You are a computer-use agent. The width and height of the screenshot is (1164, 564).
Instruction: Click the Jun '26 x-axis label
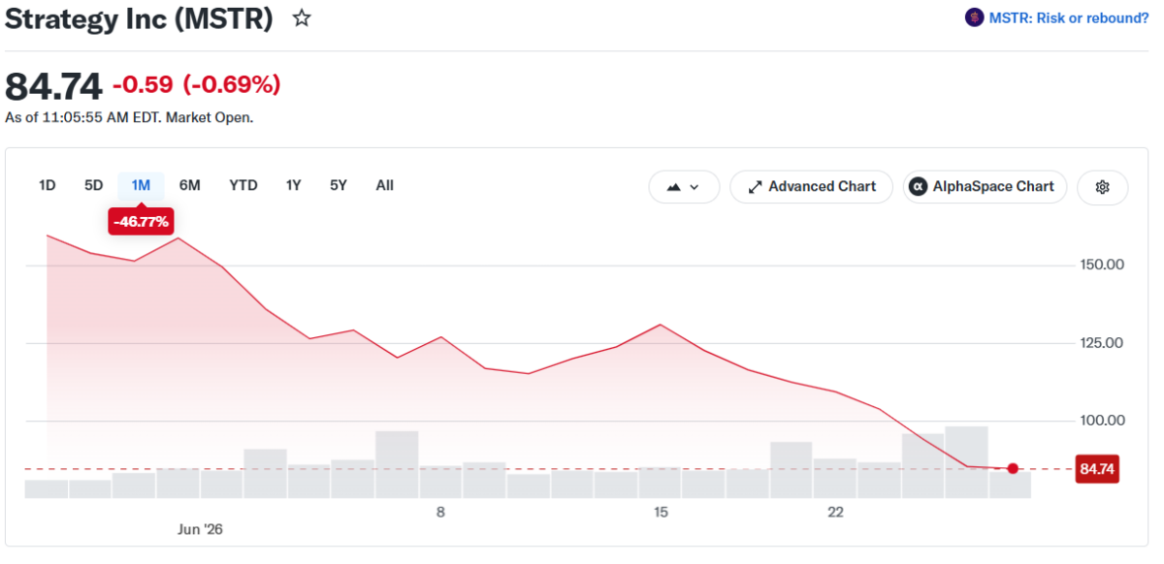pos(200,529)
